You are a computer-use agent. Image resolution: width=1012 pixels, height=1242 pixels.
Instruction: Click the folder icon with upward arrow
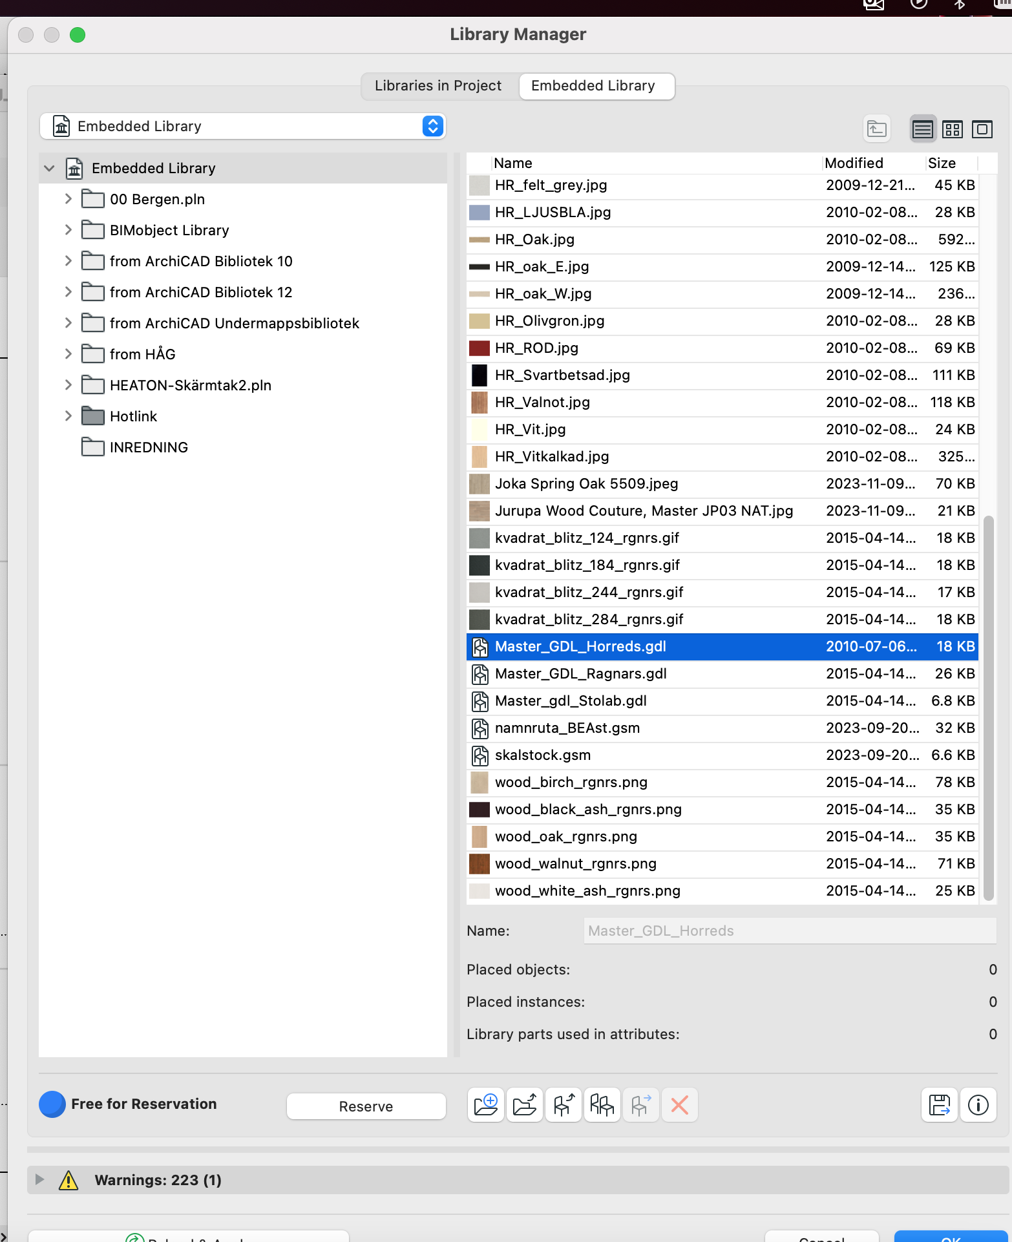point(524,1105)
